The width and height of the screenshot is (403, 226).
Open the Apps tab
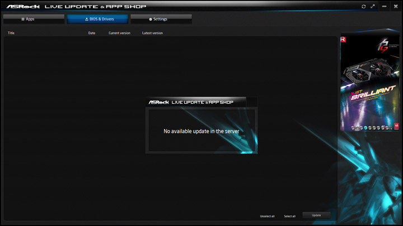pos(34,19)
